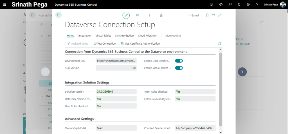
Task: Open the Integration tab
Action: [85, 36]
